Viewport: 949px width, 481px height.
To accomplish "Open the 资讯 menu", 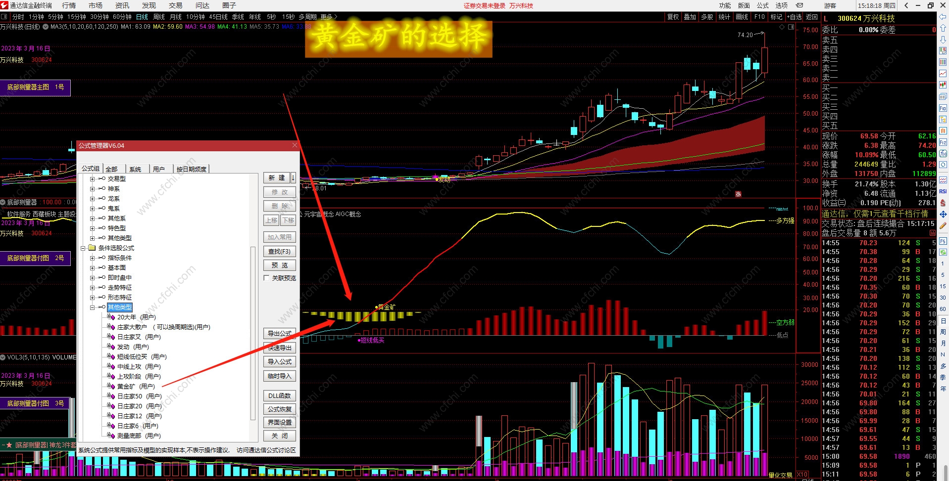I will click(122, 5).
